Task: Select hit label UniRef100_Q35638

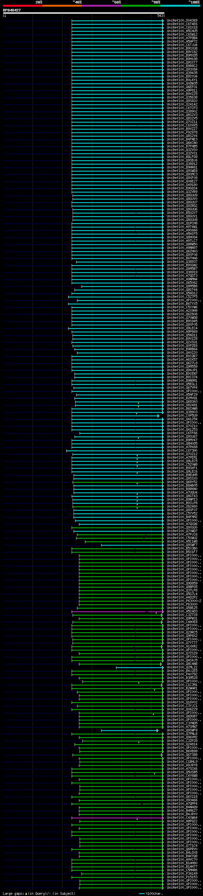Action: (x=182, y=97)
